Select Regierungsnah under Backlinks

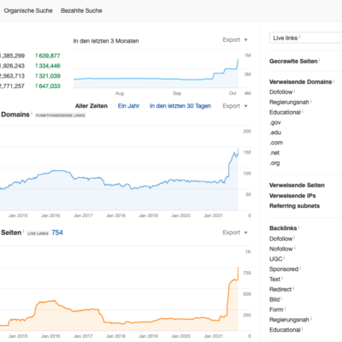point(289,320)
